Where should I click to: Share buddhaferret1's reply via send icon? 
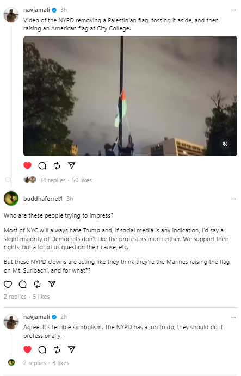[x=52, y=284]
